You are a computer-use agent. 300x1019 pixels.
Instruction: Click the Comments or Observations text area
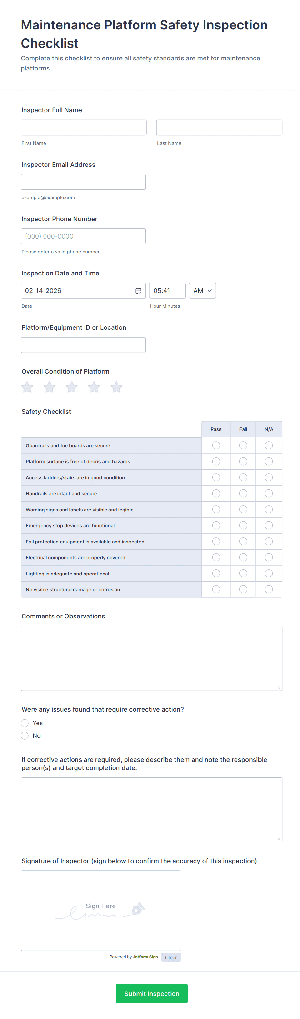point(152,658)
